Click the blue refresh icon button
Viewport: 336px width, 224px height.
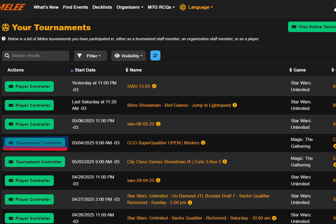point(155,56)
